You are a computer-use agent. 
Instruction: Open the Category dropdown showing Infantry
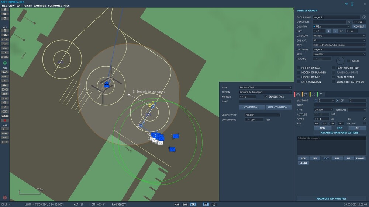[x=339, y=36]
